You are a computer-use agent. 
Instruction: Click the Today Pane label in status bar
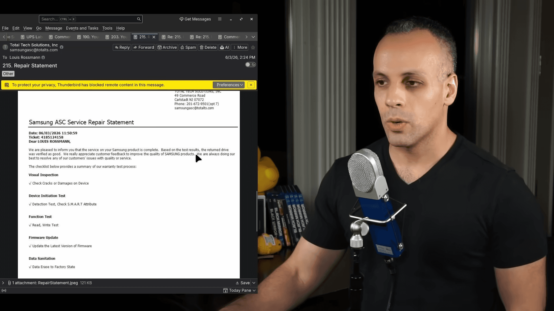pos(240,291)
